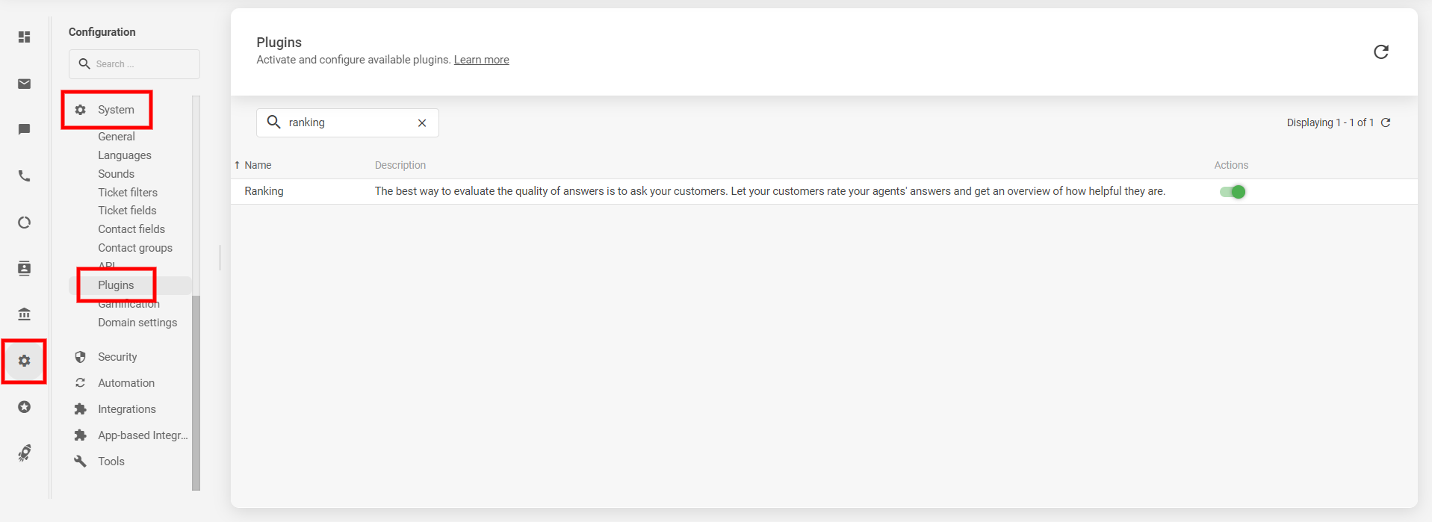Screen dimensions: 1432x522
Task: Click the refresh icon in Plugins header
Action: click(x=1380, y=52)
